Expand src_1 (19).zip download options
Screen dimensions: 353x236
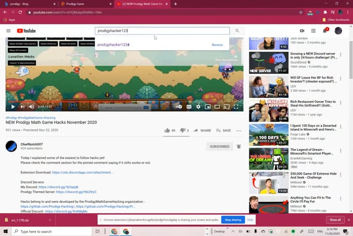point(50,220)
